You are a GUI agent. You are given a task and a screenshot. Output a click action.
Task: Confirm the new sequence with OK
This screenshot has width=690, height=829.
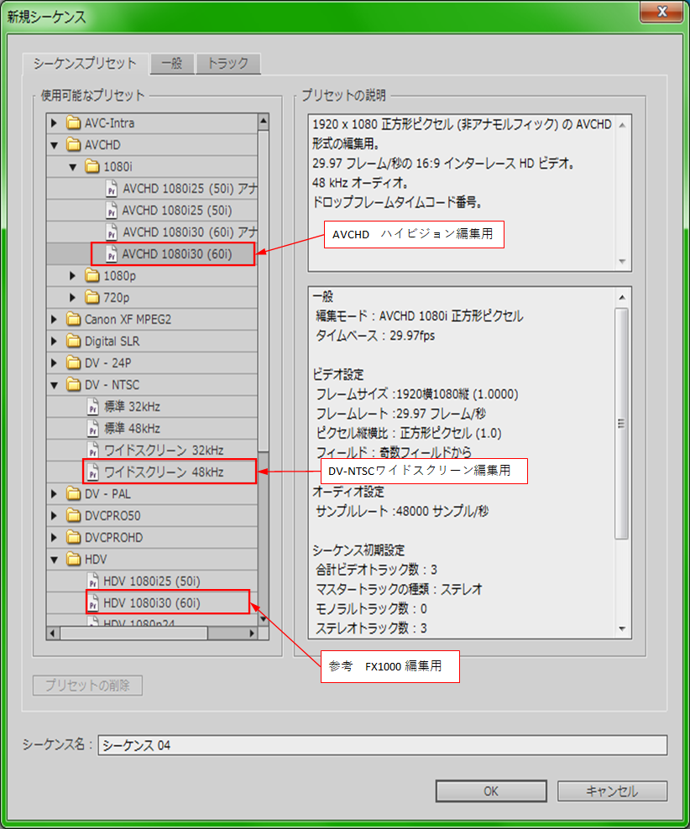click(x=490, y=790)
